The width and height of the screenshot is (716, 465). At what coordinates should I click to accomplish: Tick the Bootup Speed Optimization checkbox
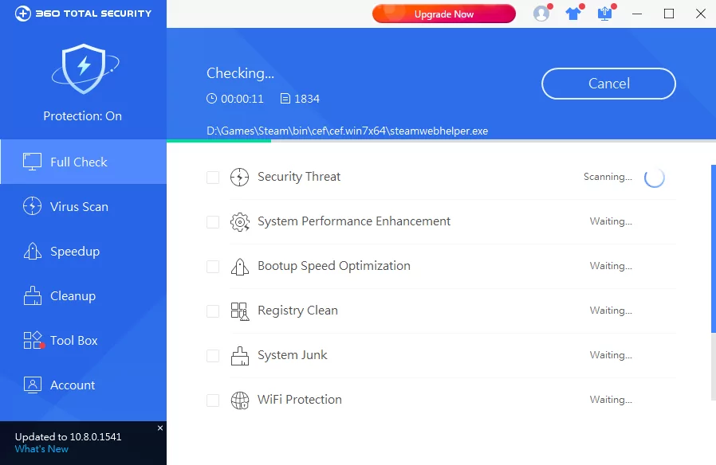[213, 266]
